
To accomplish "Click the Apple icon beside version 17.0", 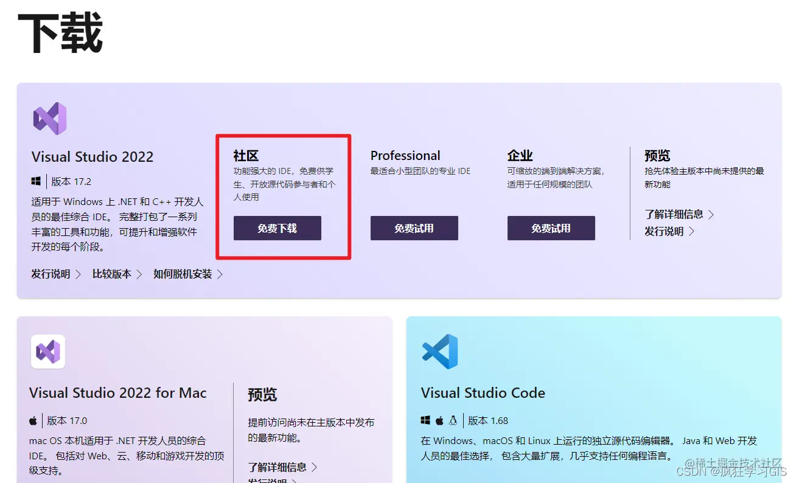I will coord(32,420).
